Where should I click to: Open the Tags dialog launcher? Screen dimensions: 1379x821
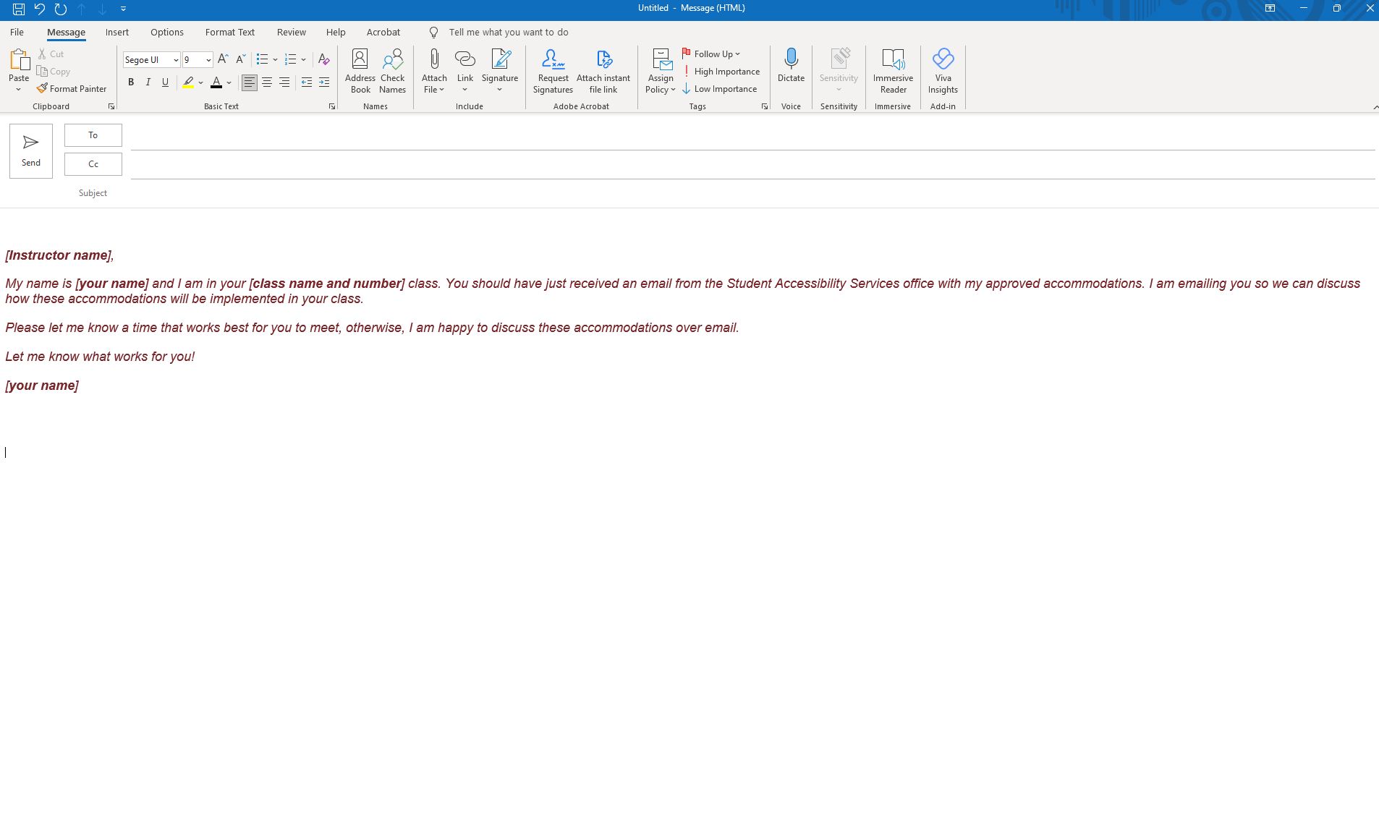tap(765, 106)
